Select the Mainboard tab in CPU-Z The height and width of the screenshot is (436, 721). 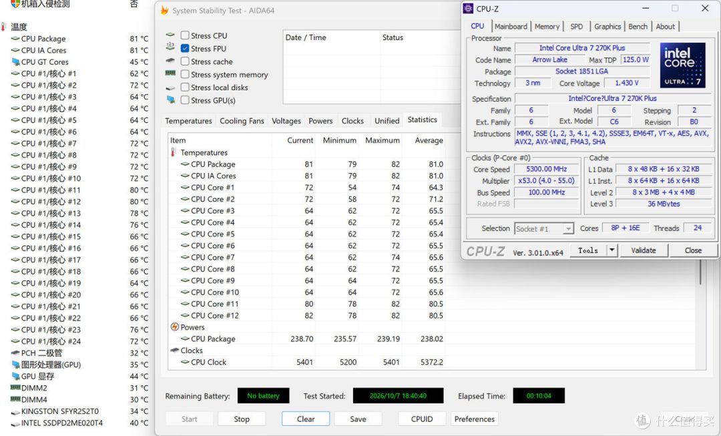(511, 27)
